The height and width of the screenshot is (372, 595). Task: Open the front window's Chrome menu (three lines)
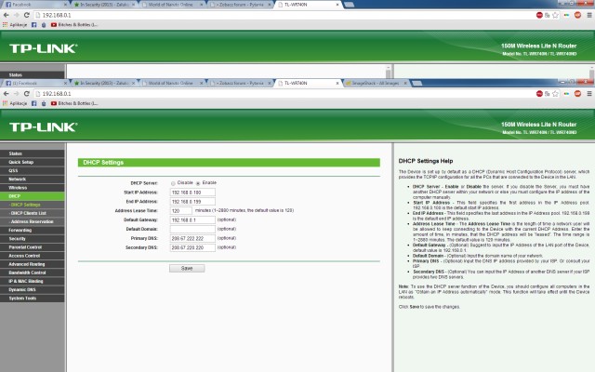[589, 93]
